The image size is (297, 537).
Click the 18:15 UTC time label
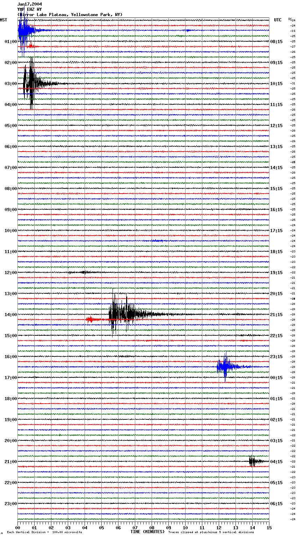[276, 252]
